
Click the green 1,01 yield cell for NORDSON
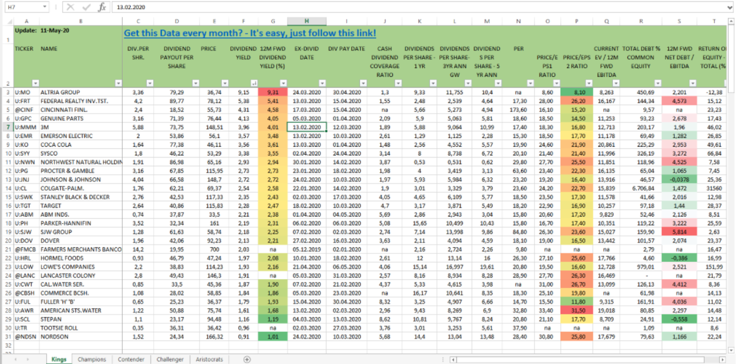[x=273, y=337]
